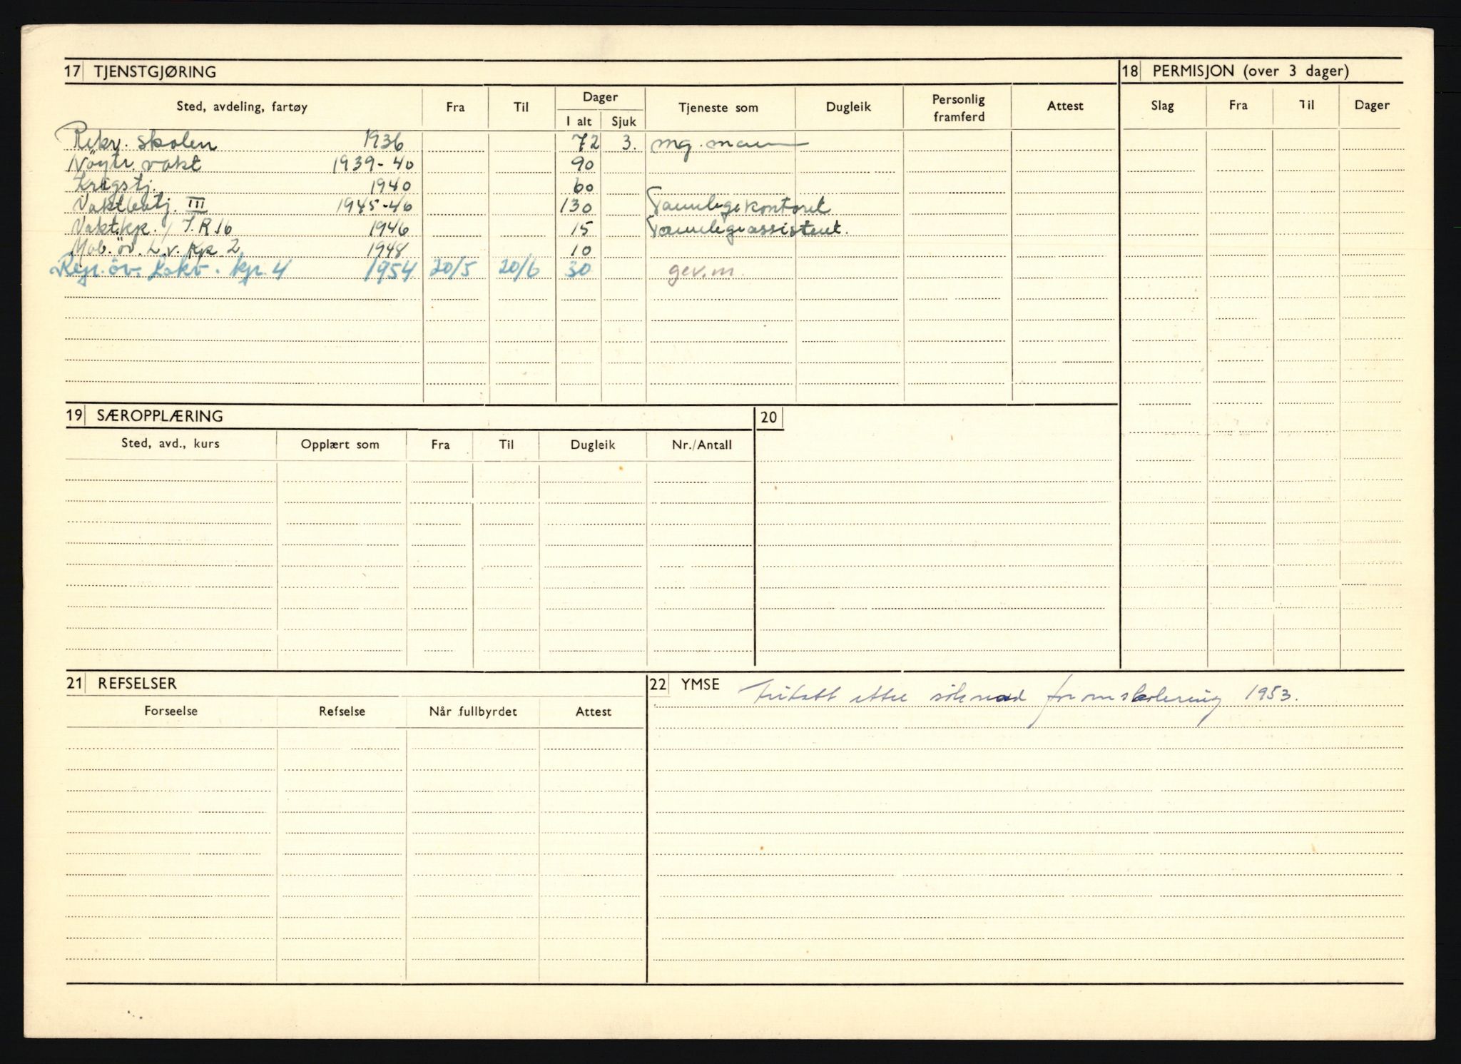Click the Attest header in the Tjenstgjøring table
The height and width of the screenshot is (1064, 1461).
(1065, 106)
